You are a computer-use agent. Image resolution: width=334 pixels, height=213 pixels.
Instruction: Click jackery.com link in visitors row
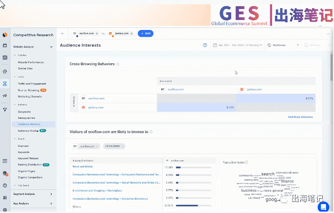click(x=96, y=107)
